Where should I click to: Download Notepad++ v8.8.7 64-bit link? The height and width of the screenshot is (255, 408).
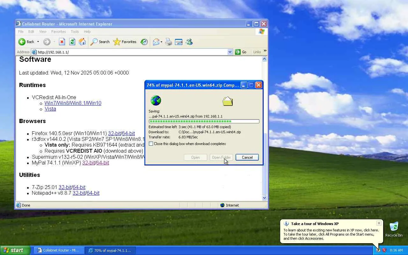pyautogui.click(x=93, y=193)
